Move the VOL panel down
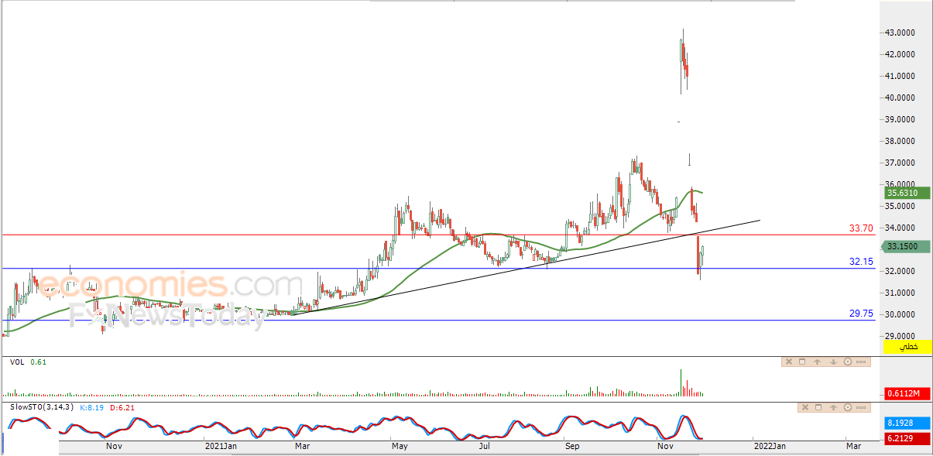This screenshot has width=933, height=456. pos(832,362)
